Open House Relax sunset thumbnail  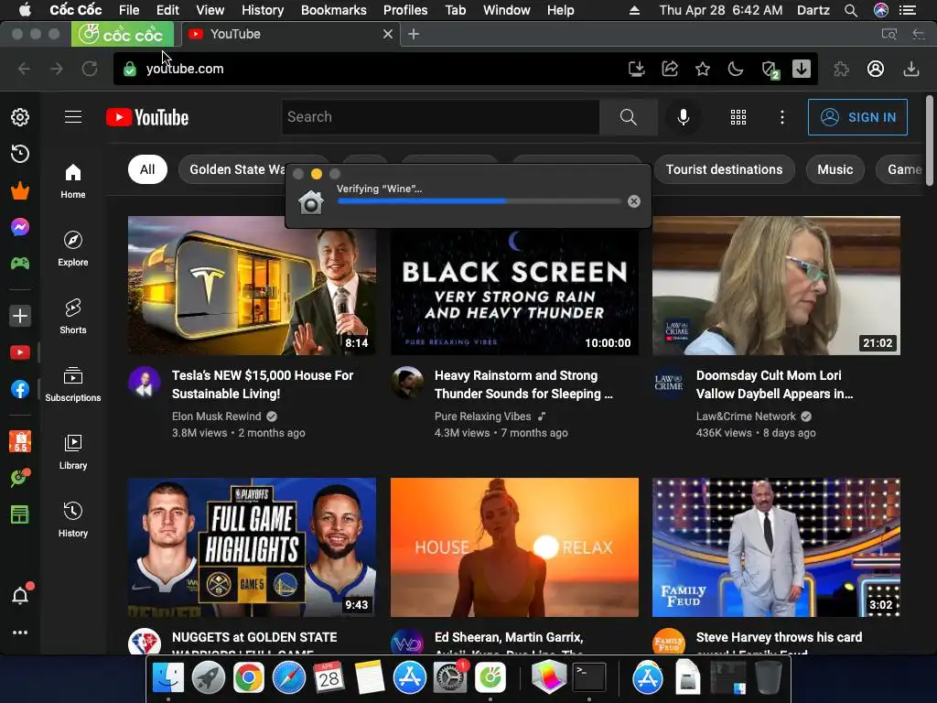[514, 547]
